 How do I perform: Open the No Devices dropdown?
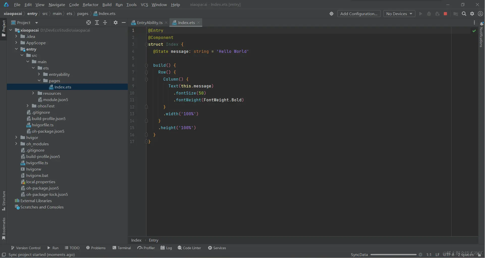coord(399,14)
